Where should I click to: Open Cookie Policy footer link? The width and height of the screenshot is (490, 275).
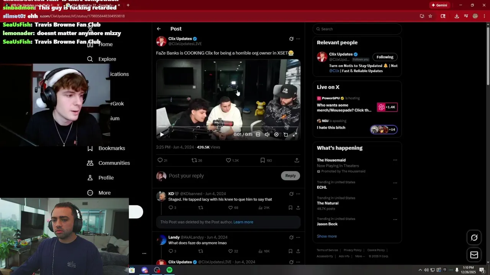(x=376, y=250)
